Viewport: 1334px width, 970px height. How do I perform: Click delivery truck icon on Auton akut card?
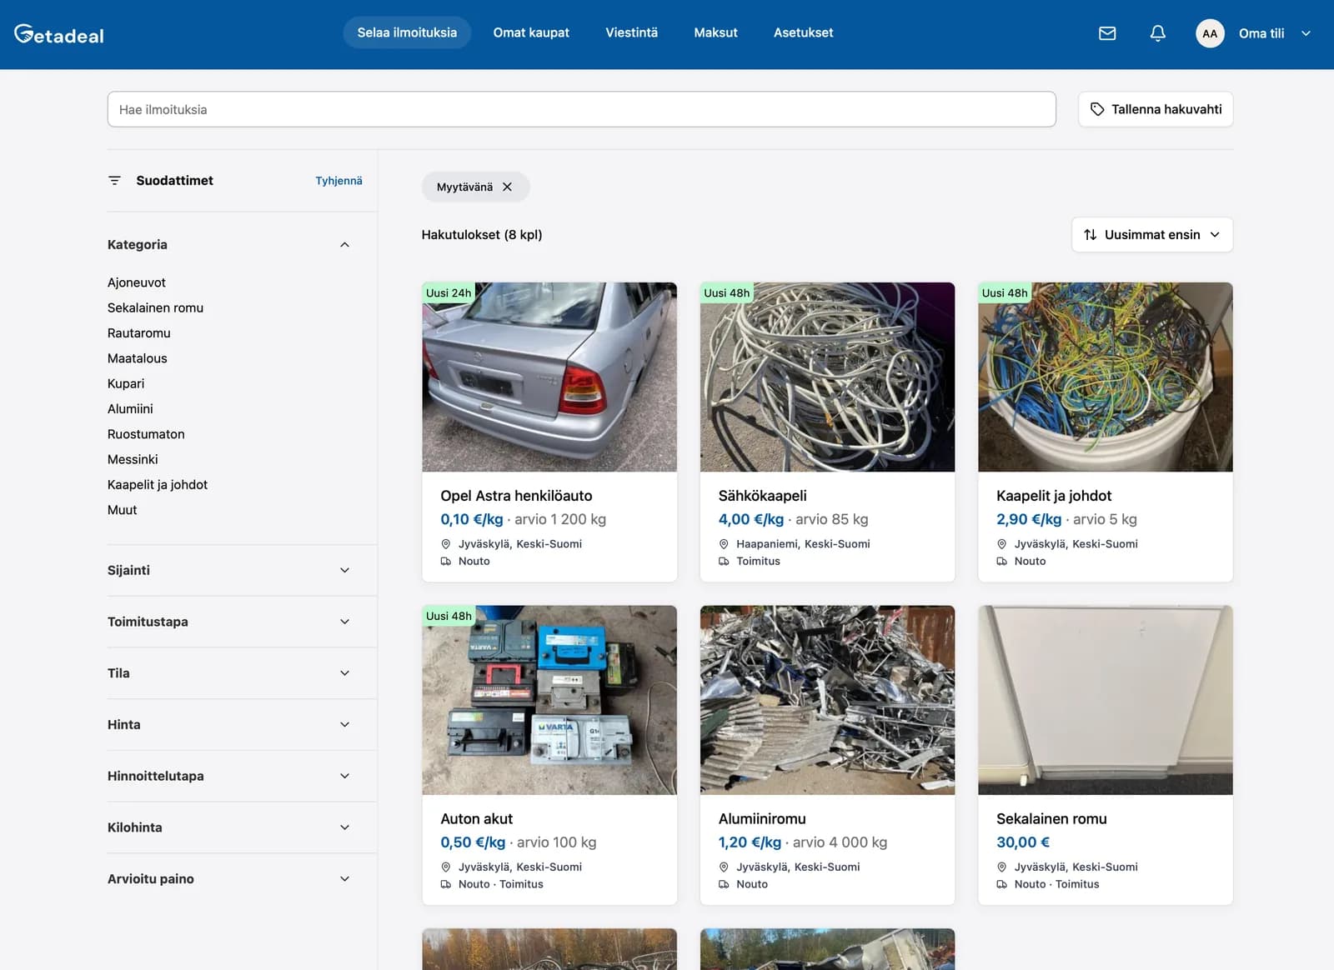[x=445, y=885]
